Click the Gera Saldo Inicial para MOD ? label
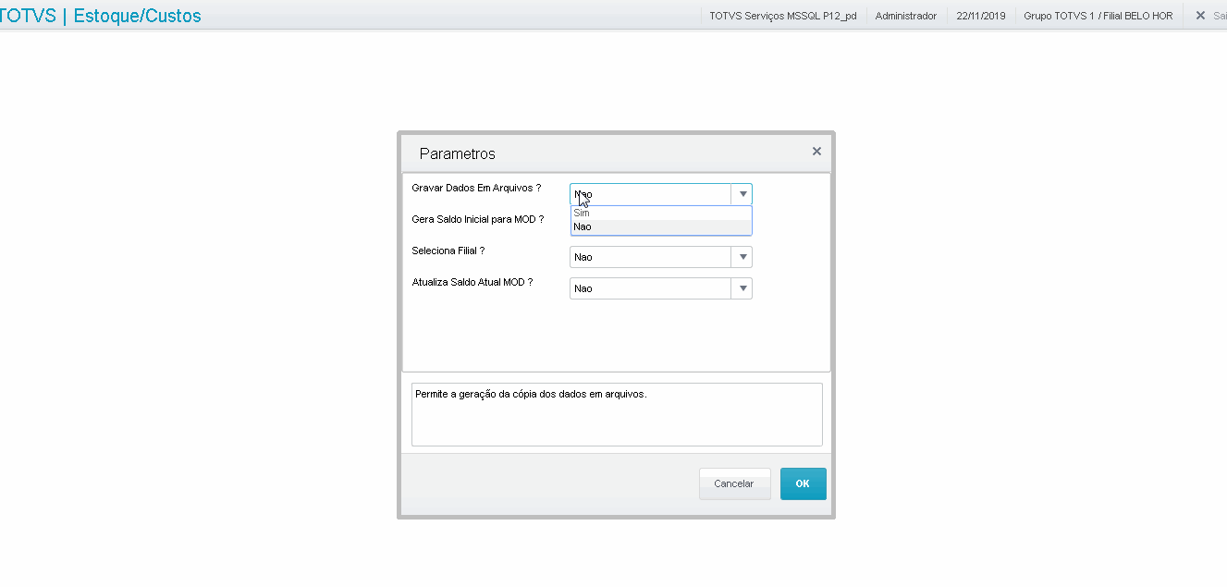 point(478,219)
